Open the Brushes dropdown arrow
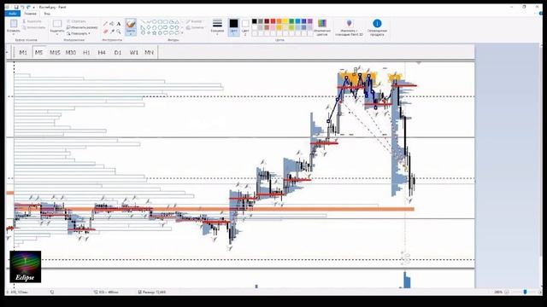The image size is (547, 307). pyautogui.click(x=131, y=33)
